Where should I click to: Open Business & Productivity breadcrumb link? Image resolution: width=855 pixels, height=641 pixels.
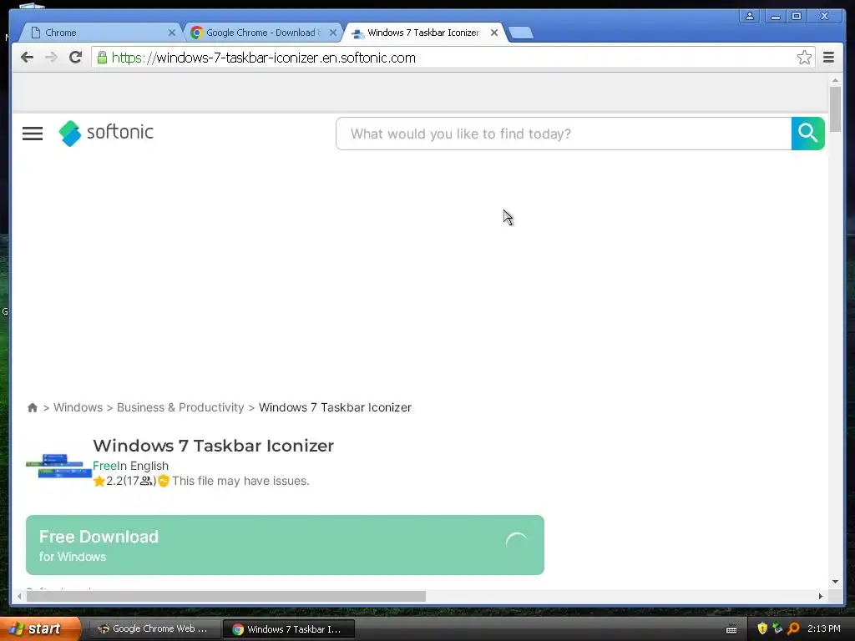(180, 407)
